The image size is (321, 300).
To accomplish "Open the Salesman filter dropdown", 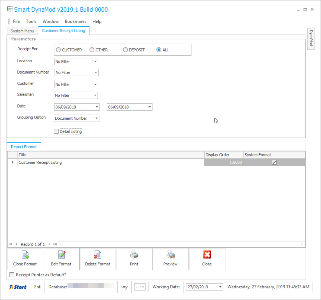I will 95,95.
